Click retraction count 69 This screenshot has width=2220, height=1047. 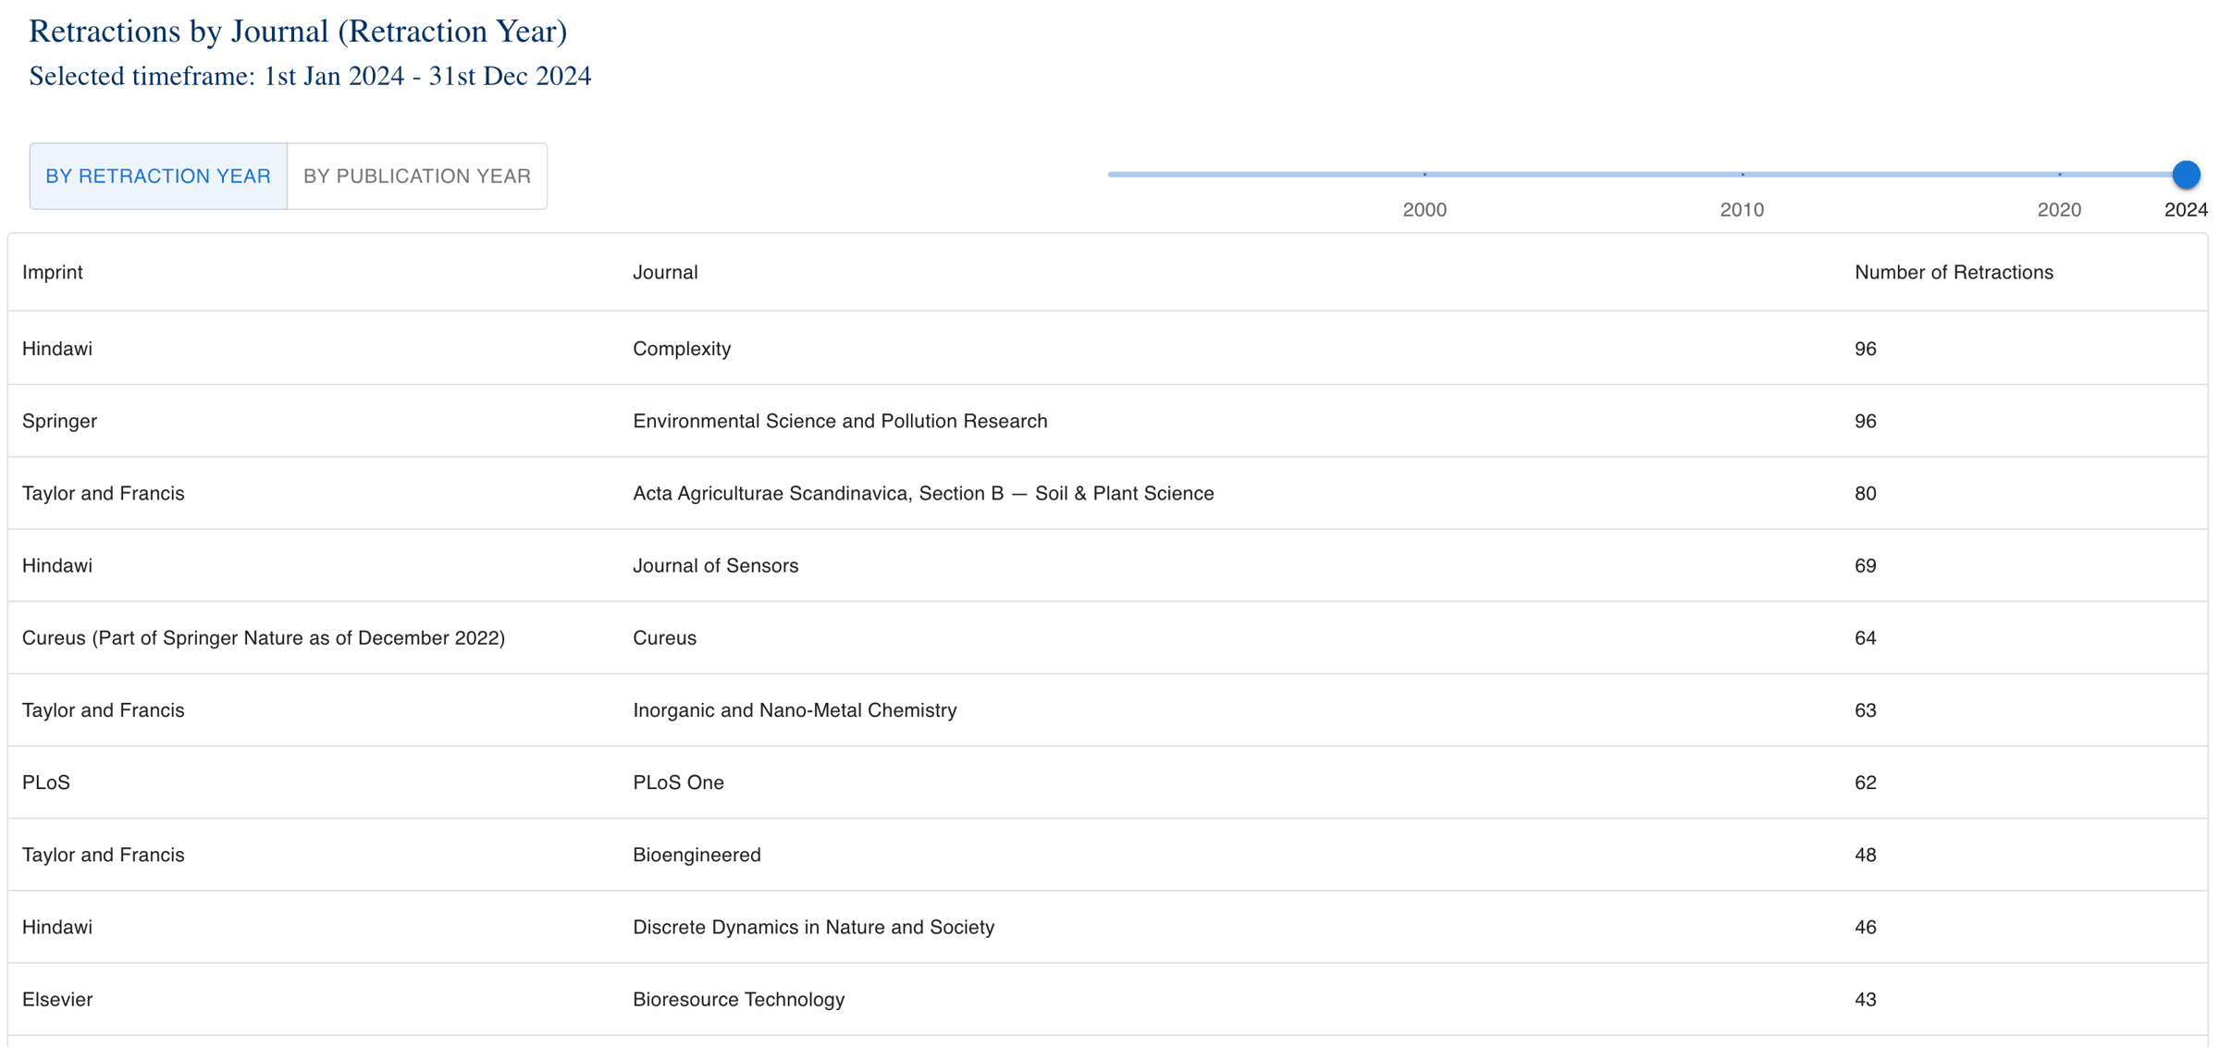click(1865, 565)
